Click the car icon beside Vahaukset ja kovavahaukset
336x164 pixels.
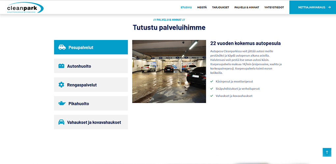pyautogui.click(x=61, y=122)
